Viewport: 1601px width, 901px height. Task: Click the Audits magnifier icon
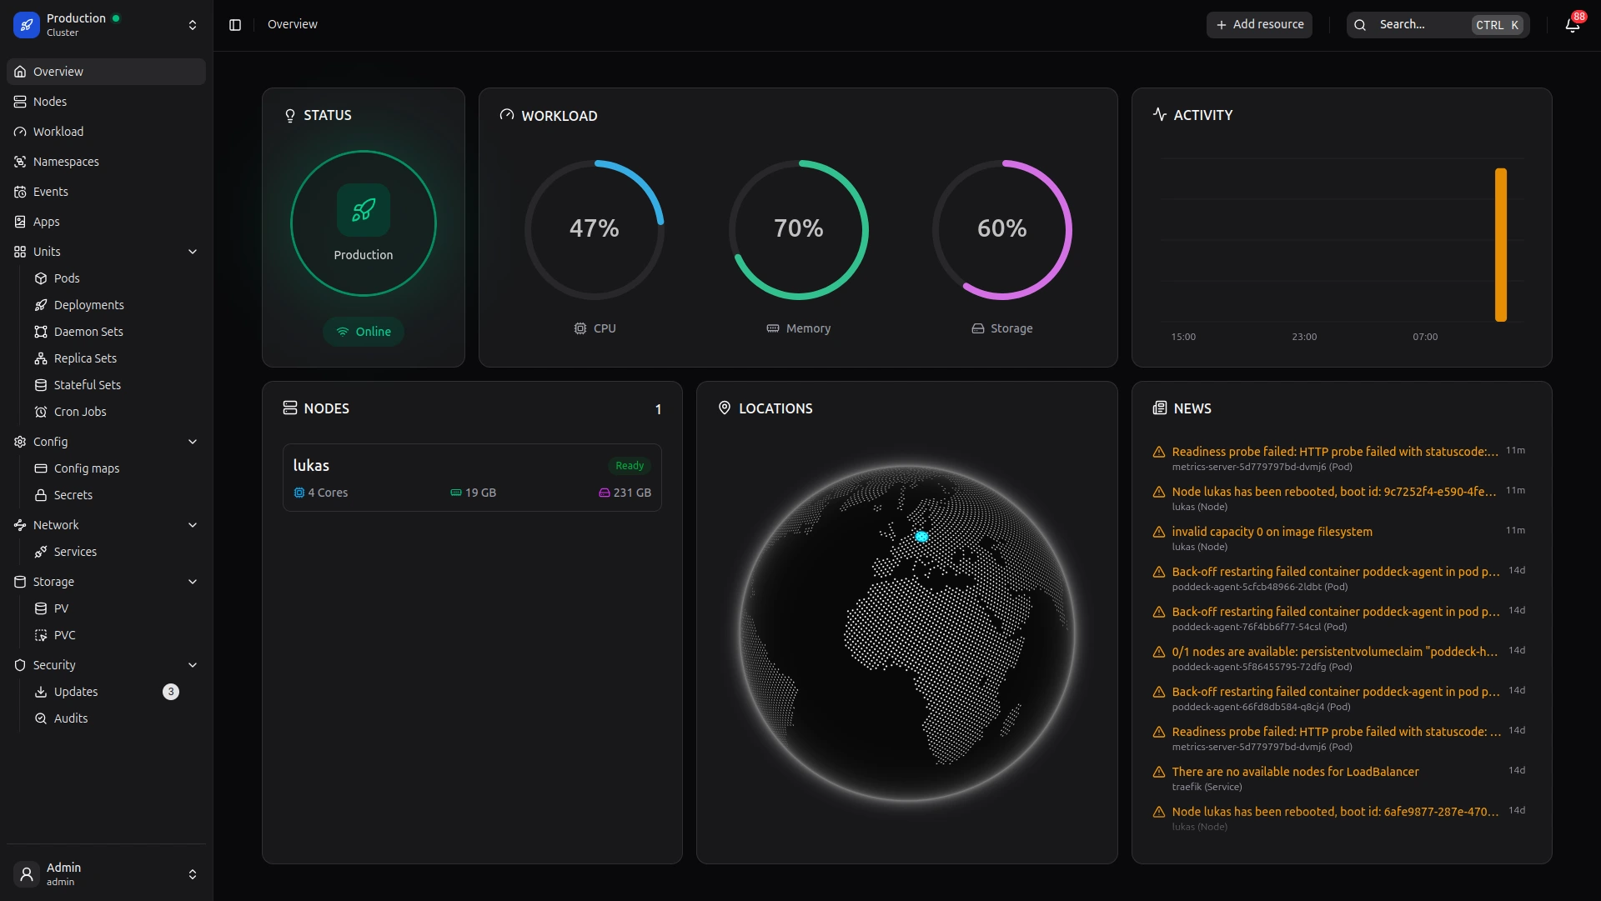(41, 718)
